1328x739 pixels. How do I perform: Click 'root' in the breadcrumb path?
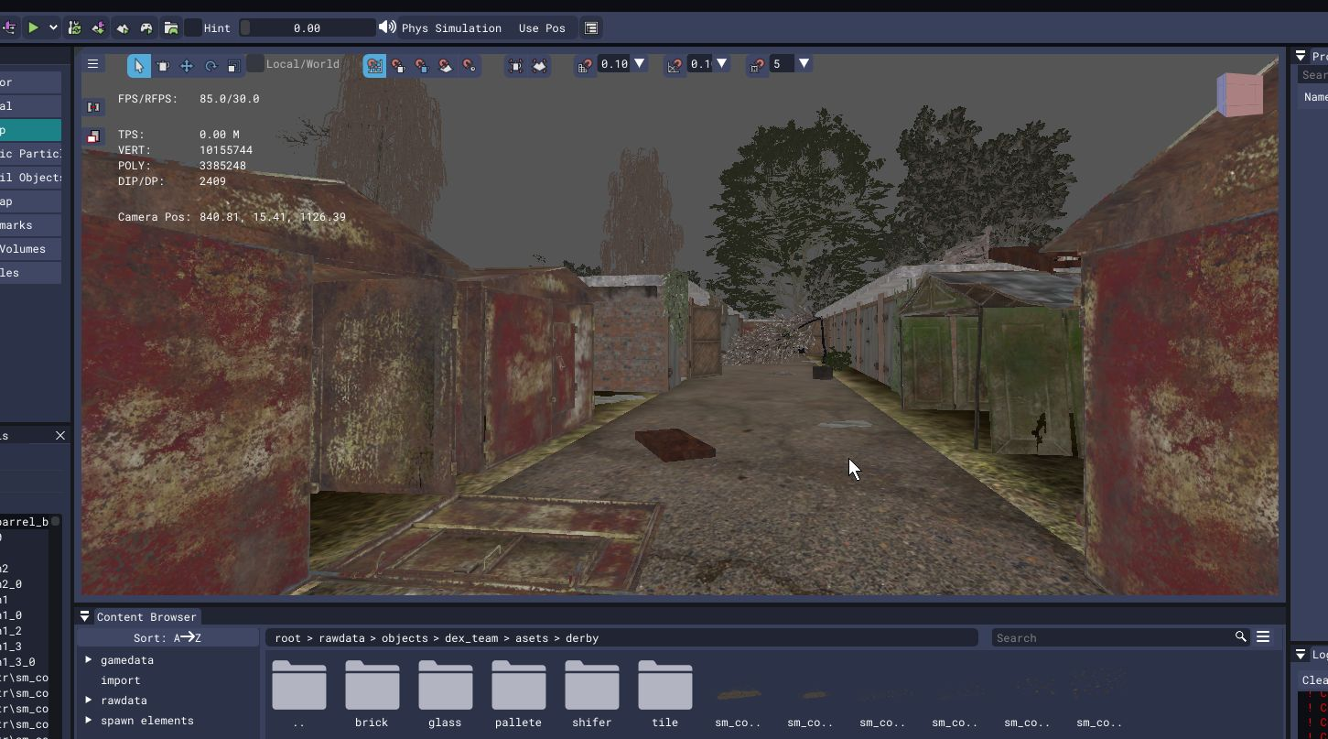[287, 638]
